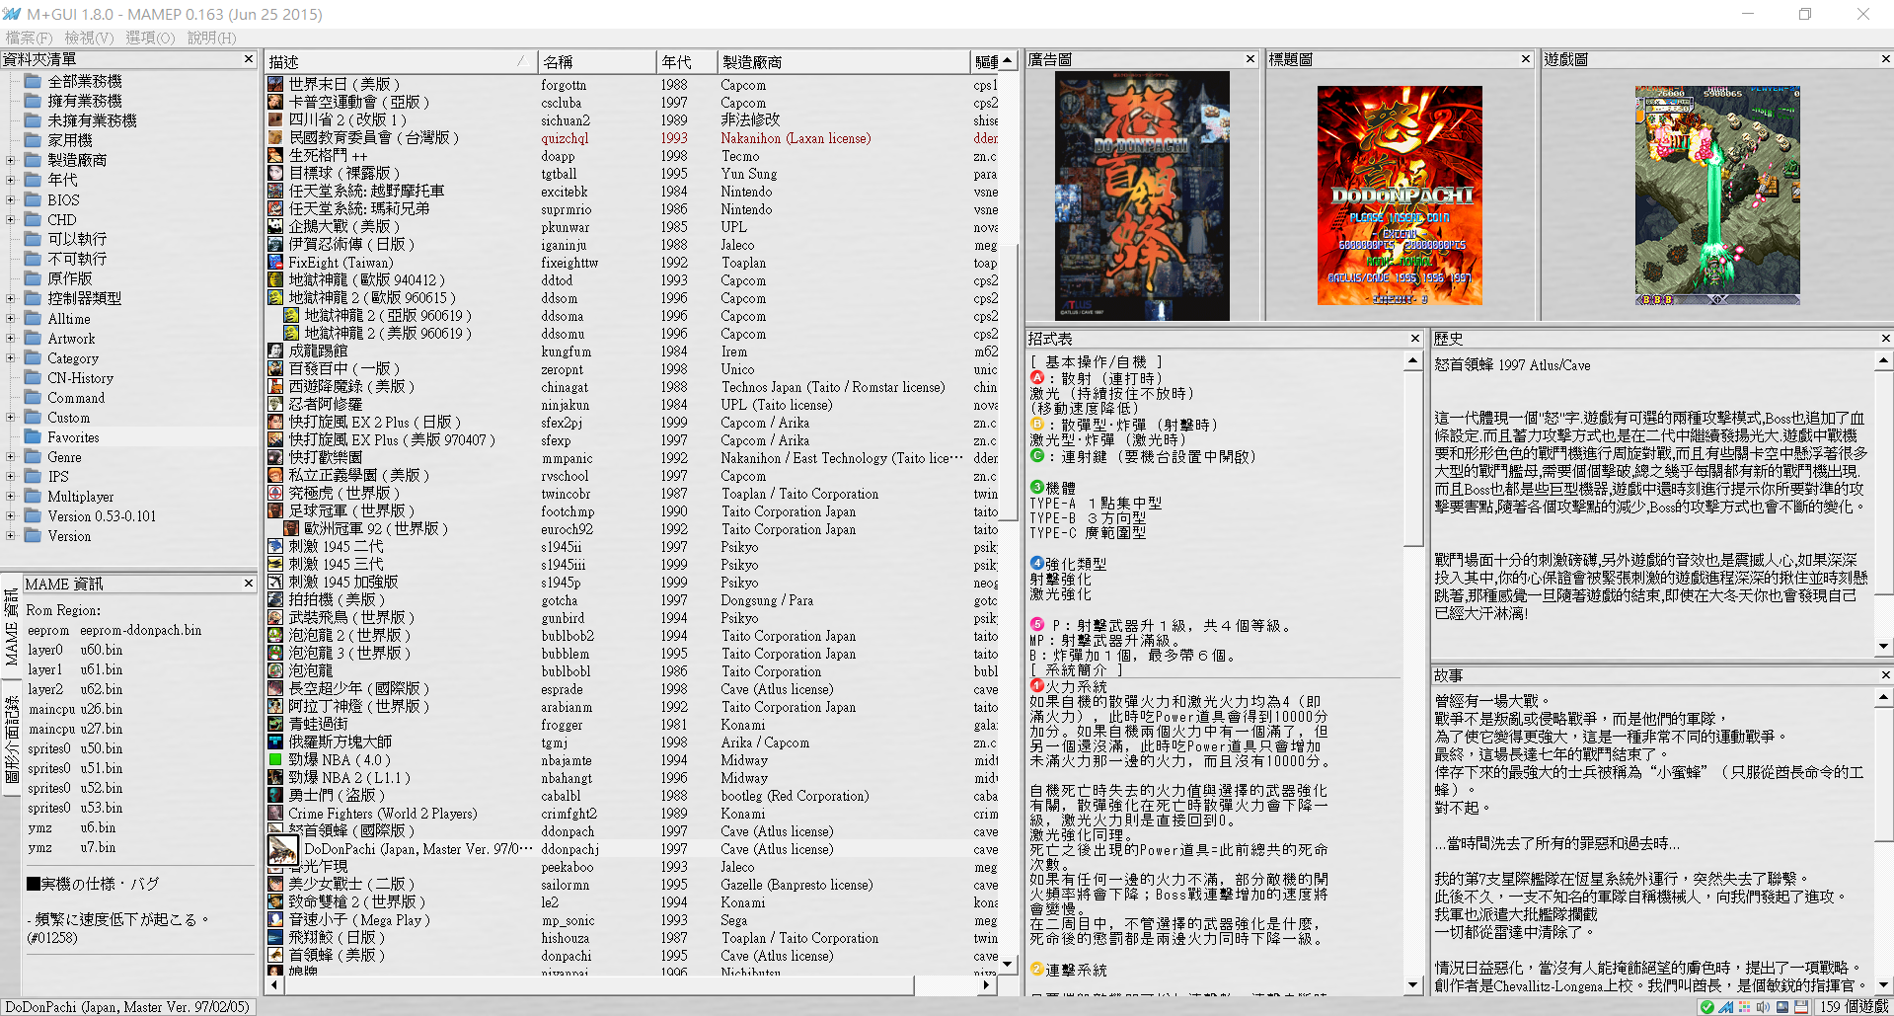Expand the Genre folder node
This screenshot has height=1016, width=1894.
point(11,457)
